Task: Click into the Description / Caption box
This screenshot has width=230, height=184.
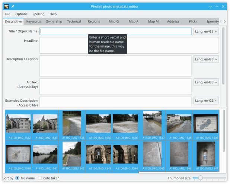Action: (x=115, y=66)
